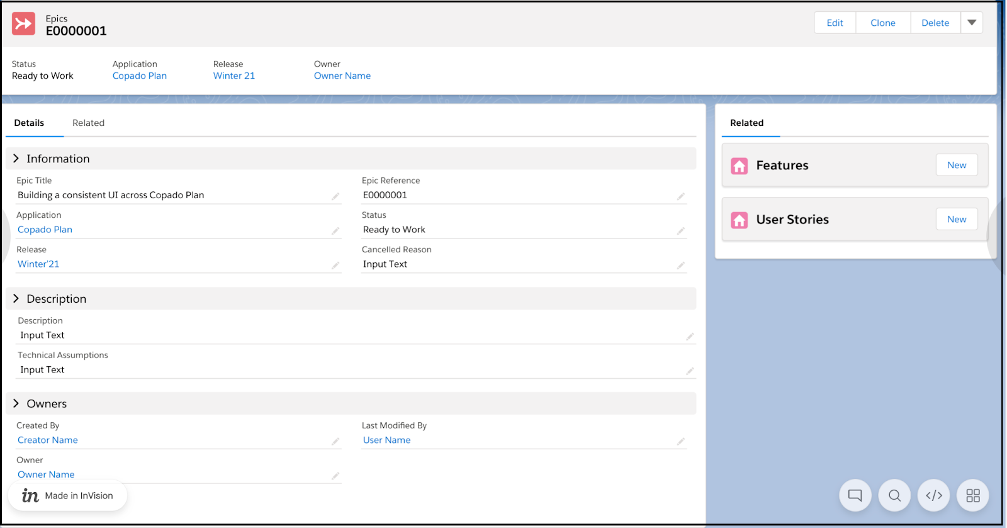Edit Epic Title via pencil icon

pos(335,196)
